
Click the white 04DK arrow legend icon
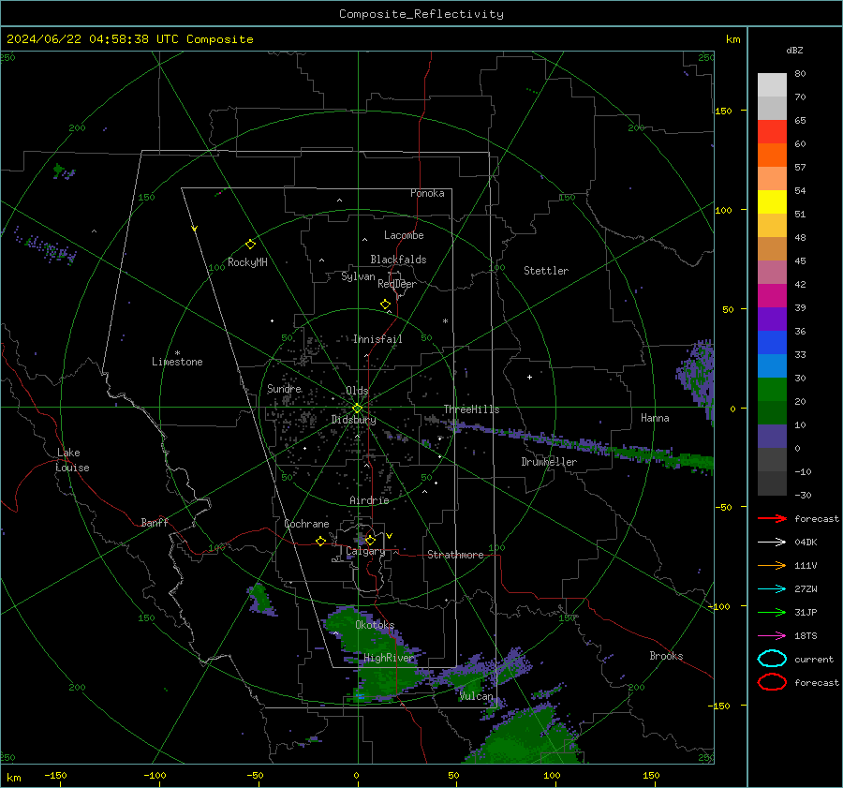pyautogui.click(x=772, y=542)
